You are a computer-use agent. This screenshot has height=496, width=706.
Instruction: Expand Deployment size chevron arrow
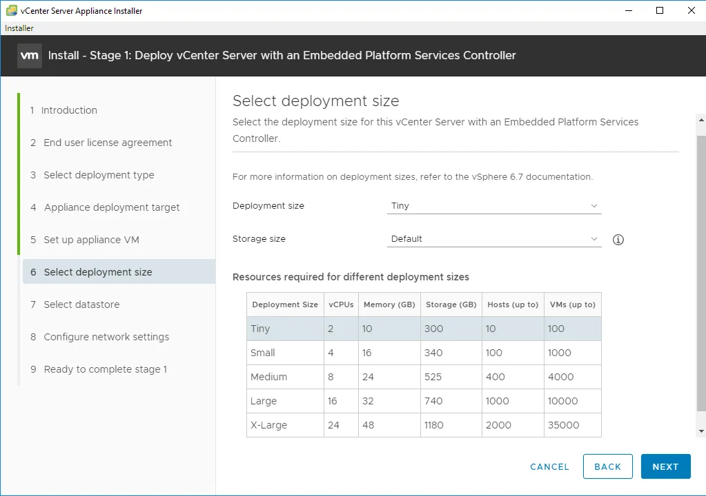coord(594,206)
